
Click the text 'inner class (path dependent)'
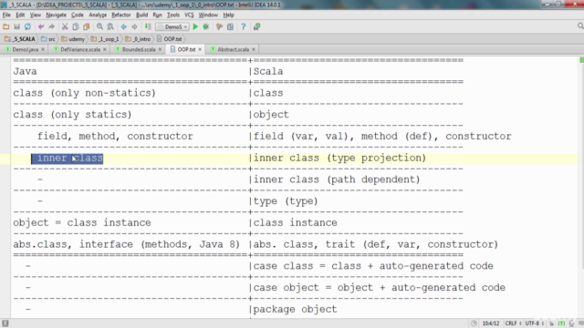(x=337, y=179)
